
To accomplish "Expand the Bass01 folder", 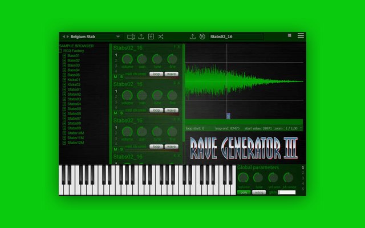I will click(64, 56).
